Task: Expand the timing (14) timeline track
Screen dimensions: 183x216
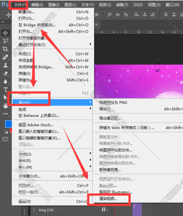Action: point(34,210)
